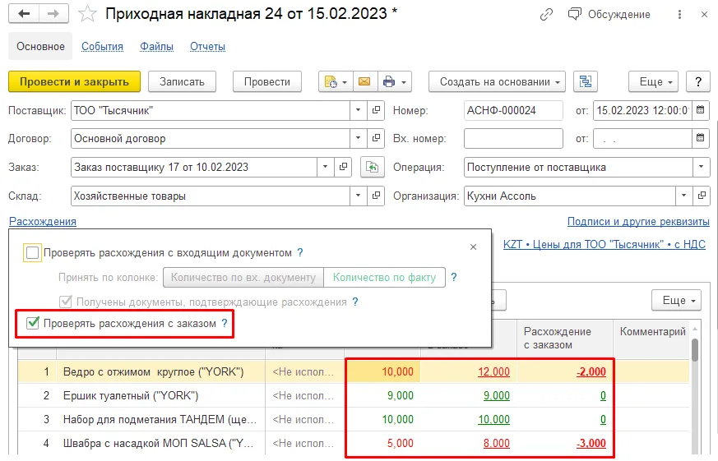Open Создать на основании dropdown
The image size is (718, 461).
click(497, 82)
